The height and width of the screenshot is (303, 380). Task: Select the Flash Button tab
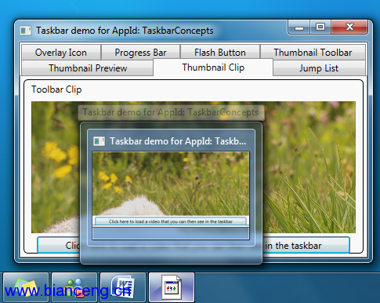(220, 53)
